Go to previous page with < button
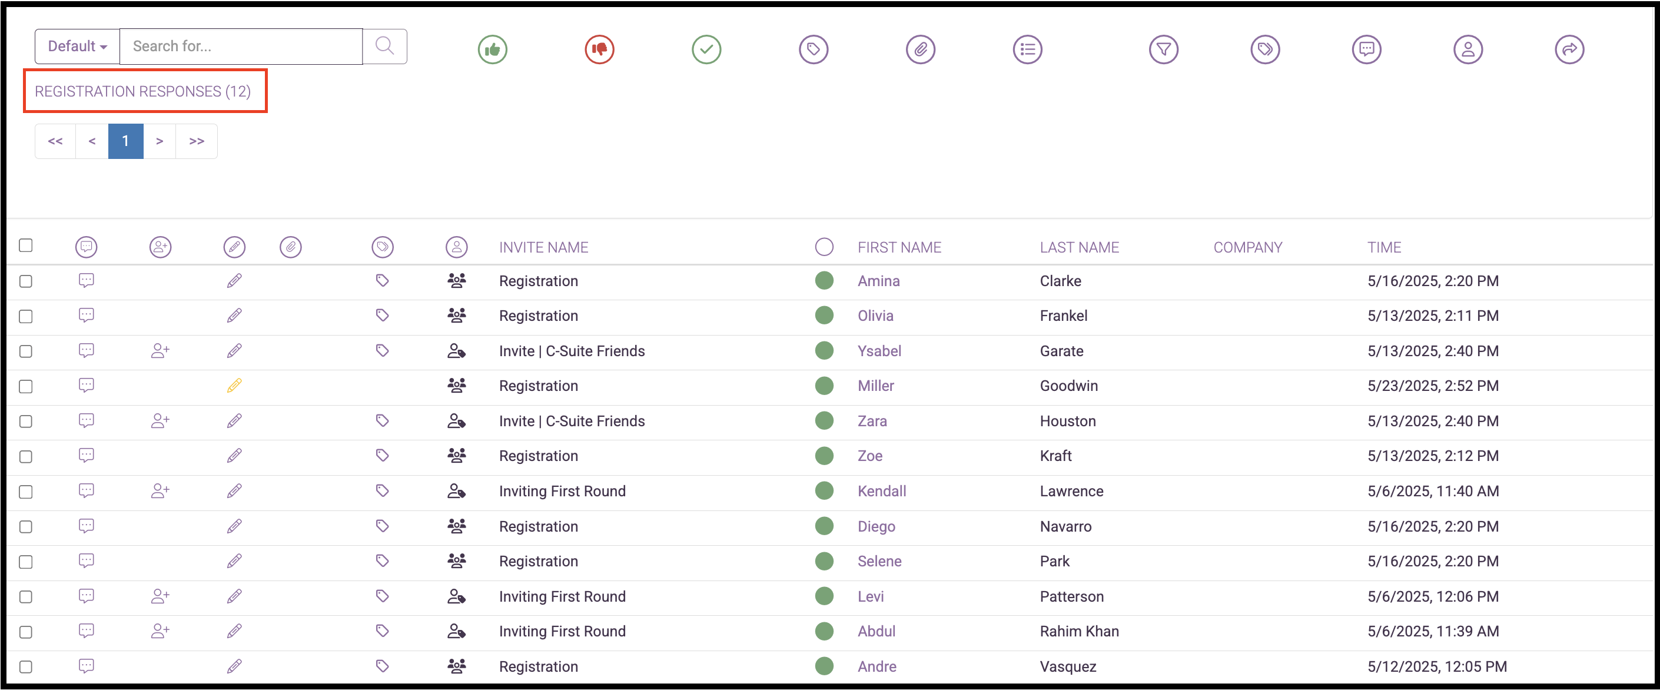Screen dimensions: 1660x690 pyautogui.click(x=92, y=141)
